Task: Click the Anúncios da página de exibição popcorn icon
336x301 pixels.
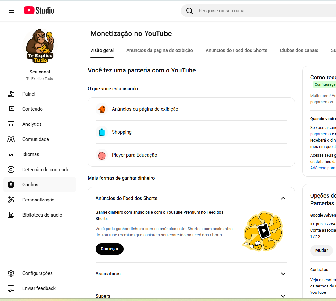Action: 102,109
